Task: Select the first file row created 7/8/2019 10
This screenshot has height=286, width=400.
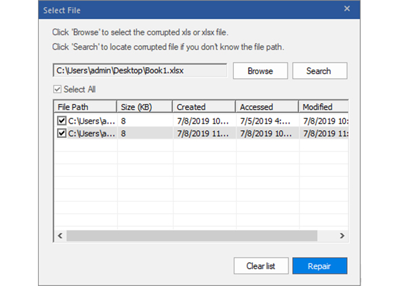Action: pyautogui.click(x=201, y=121)
